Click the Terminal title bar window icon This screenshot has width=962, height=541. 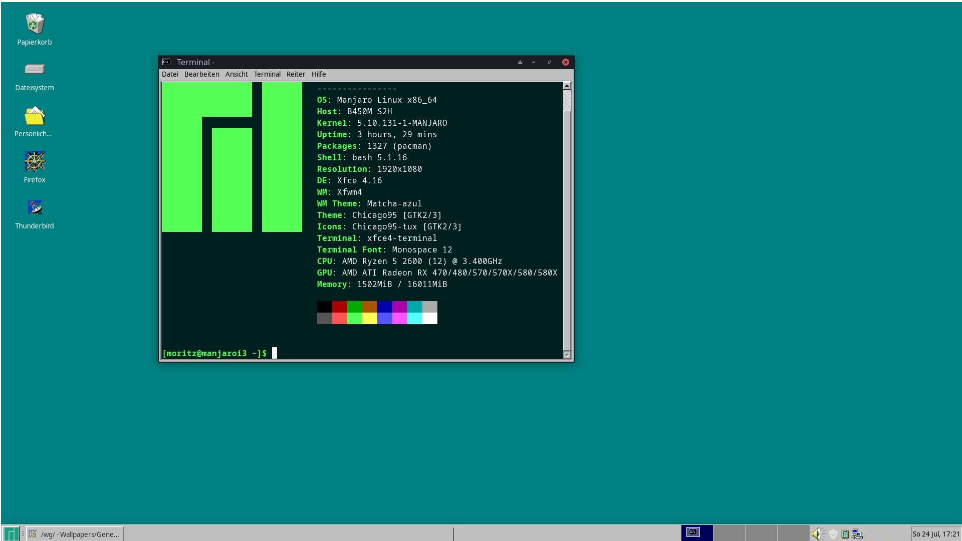point(166,62)
